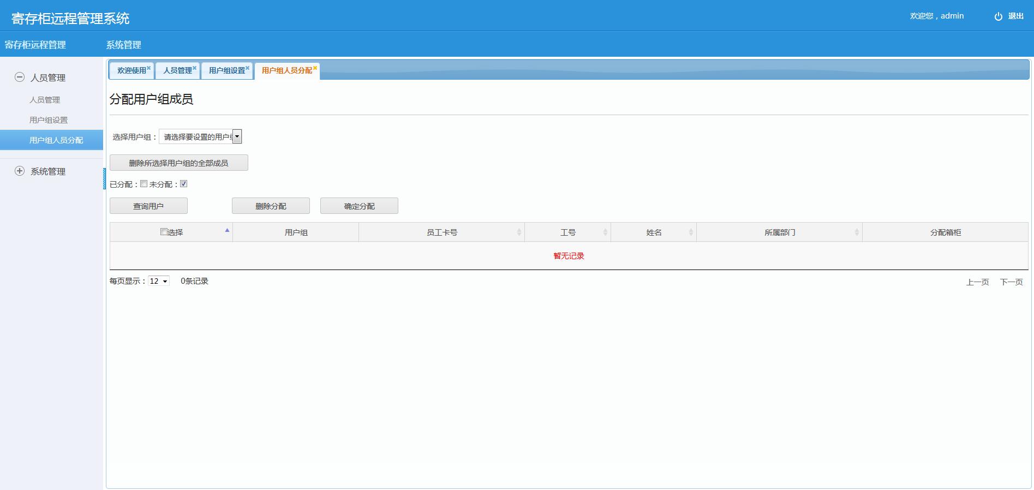Click the 确定分配 button
The width and height of the screenshot is (1034, 490).
coord(359,206)
